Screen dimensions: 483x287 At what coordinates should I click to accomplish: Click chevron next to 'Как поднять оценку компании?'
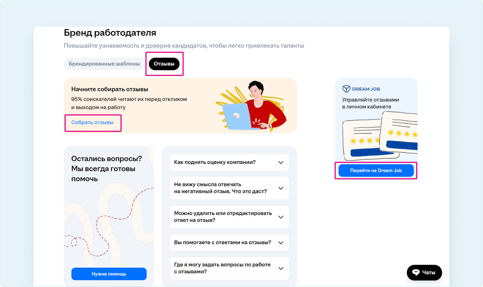coord(281,162)
